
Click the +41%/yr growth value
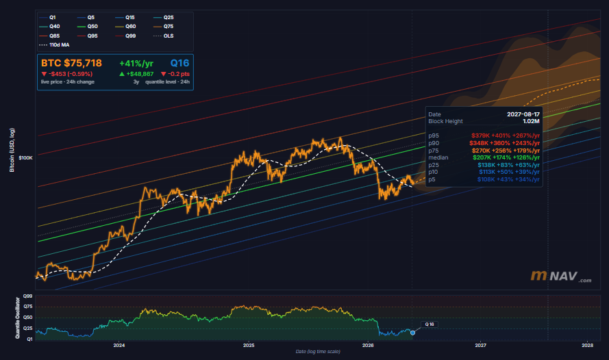[x=136, y=64]
